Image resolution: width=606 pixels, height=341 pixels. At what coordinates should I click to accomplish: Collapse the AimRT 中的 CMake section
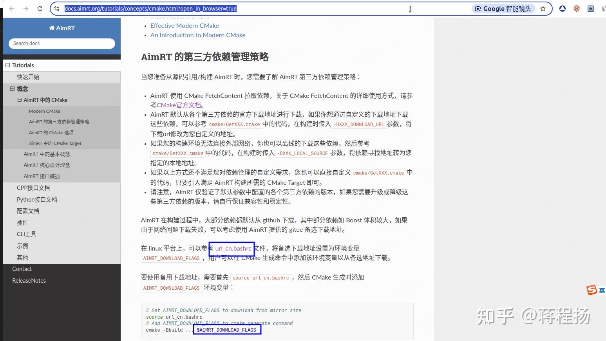(x=19, y=100)
